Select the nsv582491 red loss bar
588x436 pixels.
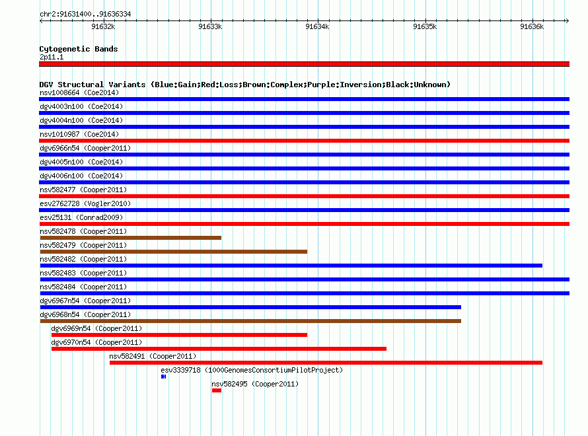[x=326, y=363]
